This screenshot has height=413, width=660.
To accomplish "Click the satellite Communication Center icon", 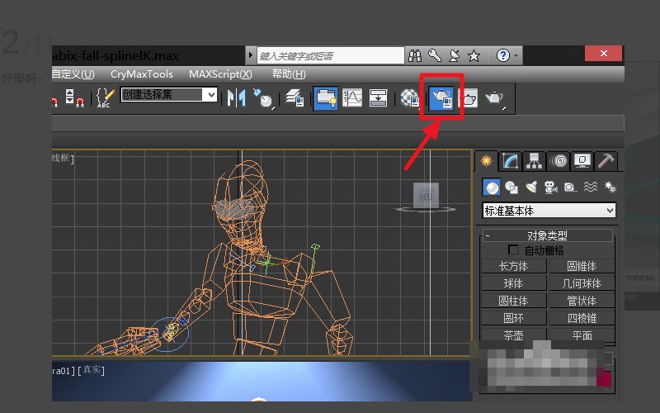I will tap(455, 55).
